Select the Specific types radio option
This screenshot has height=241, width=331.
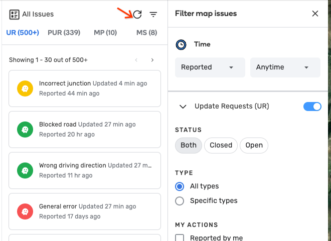(180, 201)
